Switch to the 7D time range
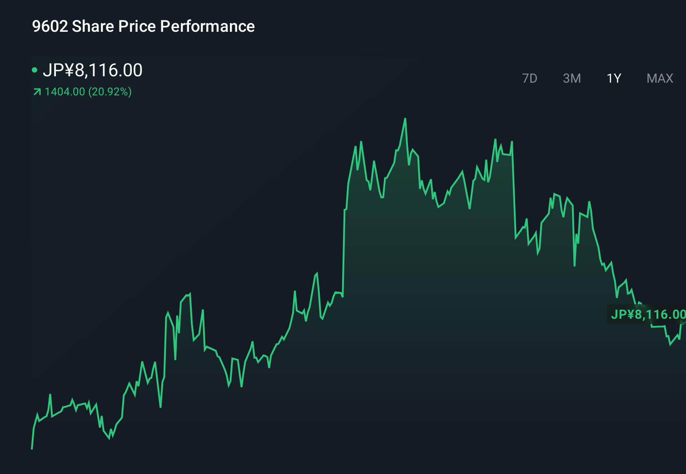 [529, 79]
